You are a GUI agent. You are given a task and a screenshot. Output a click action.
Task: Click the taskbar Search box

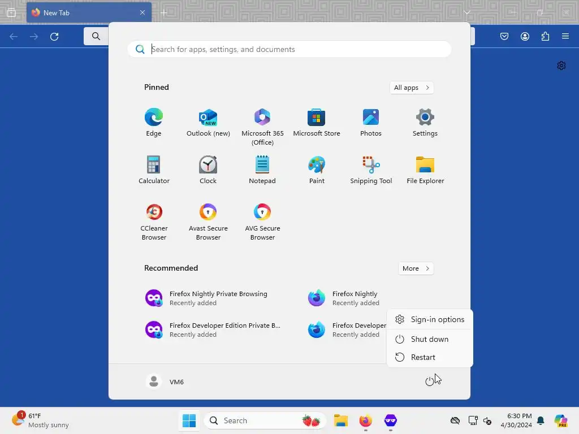click(x=265, y=420)
